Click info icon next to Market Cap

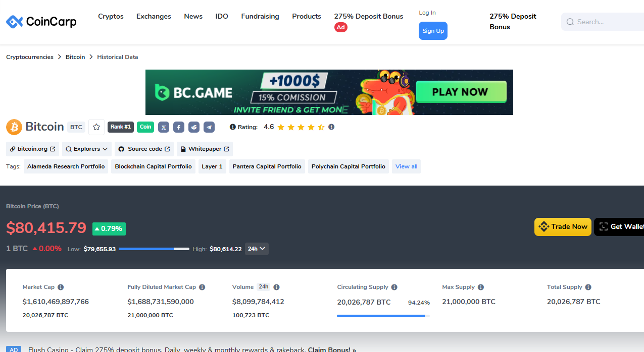pos(61,287)
